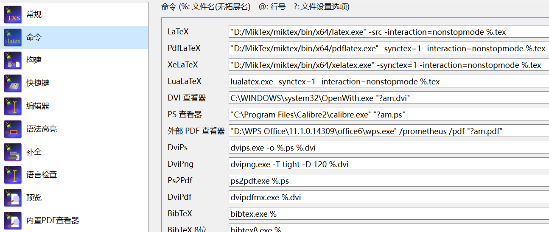Screen dimensions: 549x232
Task: Click in the DviPng command field
Action: click(x=389, y=164)
